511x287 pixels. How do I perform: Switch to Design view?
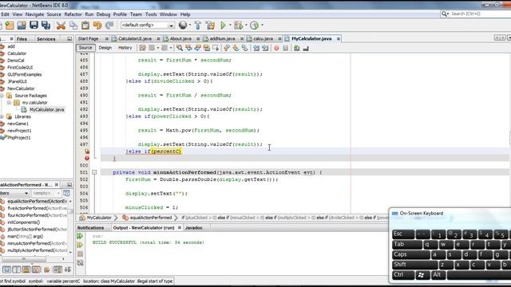click(105, 48)
